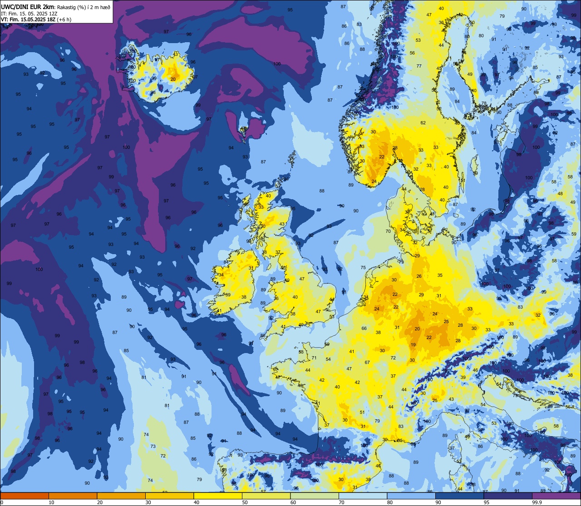The image size is (581, 506).
Task: Select the light orange 20–30 legend swatch
Action: coord(121,496)
